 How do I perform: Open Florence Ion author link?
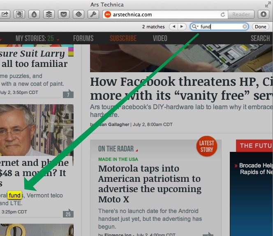pos(118,234)
